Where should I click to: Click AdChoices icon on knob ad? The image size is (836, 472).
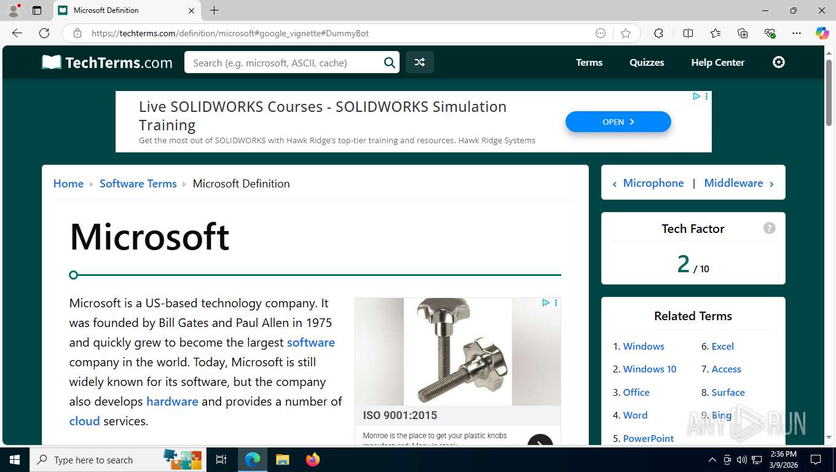coord(545,303)
